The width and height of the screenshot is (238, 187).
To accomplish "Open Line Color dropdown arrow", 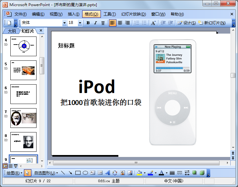I will click(x=156, y=173).
